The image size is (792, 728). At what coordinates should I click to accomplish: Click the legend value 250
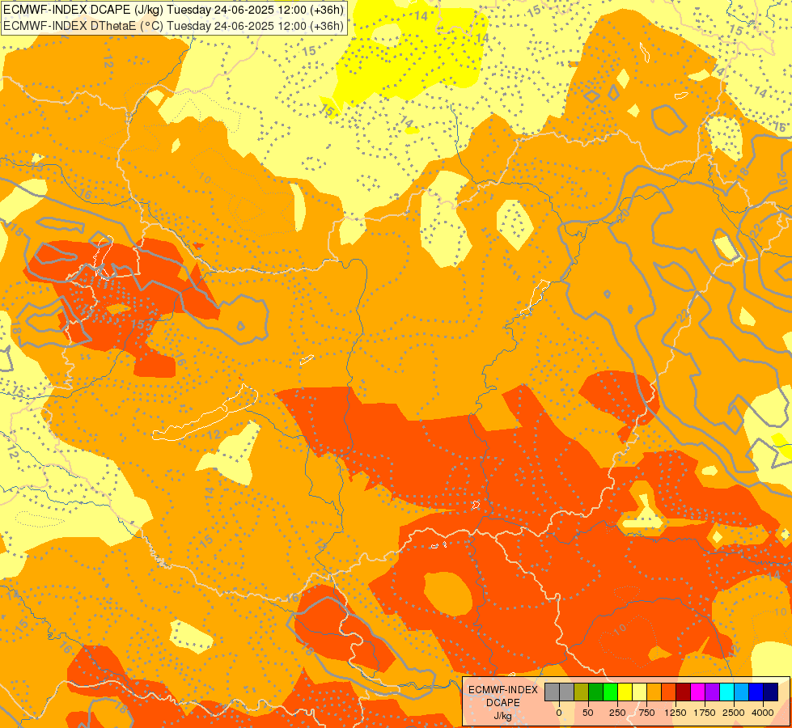[617, 713]
